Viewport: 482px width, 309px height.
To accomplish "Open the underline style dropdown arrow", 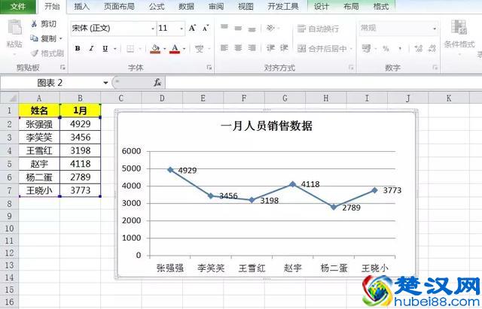I will pyautogui.click(x=115, y=49).
